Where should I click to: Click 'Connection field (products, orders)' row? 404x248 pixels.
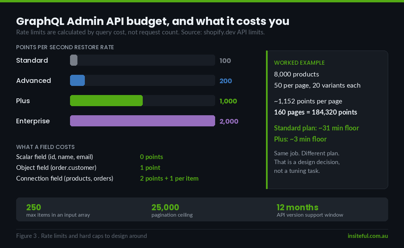(65, 179)
